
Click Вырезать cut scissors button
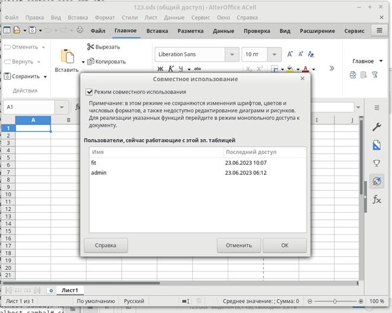[104, 47]
